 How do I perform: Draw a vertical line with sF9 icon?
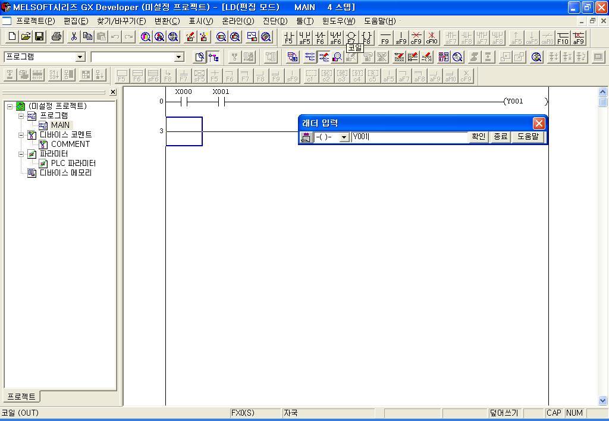tap(400, 37)
